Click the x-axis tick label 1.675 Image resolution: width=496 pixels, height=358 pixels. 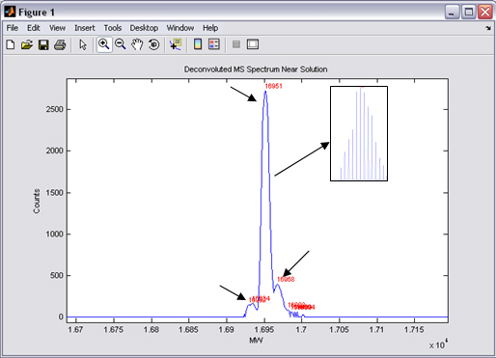coord(113,330)
